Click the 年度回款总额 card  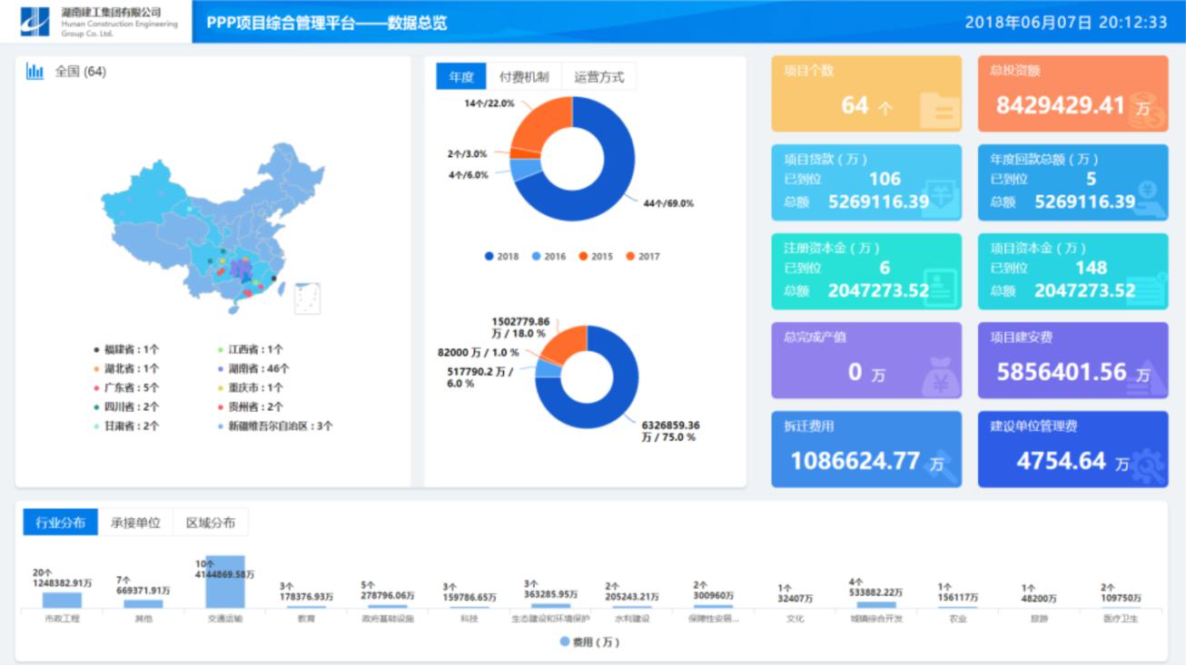[1072, 182]
